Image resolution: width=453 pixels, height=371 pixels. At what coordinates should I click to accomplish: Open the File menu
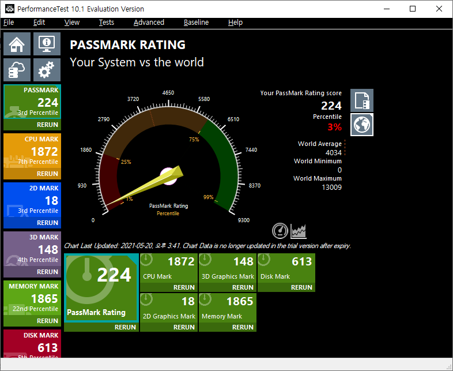[x=9, y=23]
